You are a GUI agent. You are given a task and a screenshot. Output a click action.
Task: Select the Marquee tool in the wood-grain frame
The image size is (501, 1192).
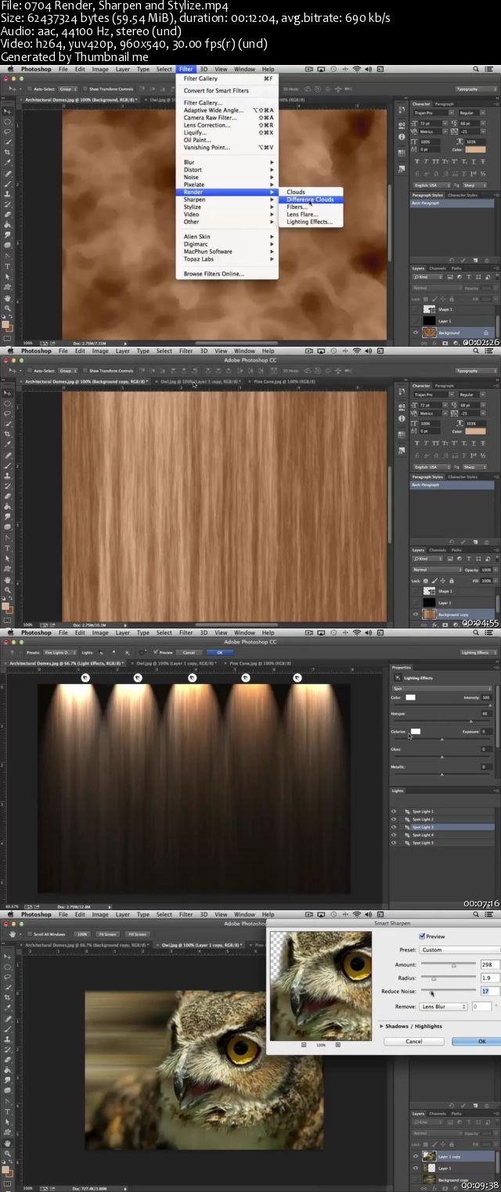click(8, 405)
